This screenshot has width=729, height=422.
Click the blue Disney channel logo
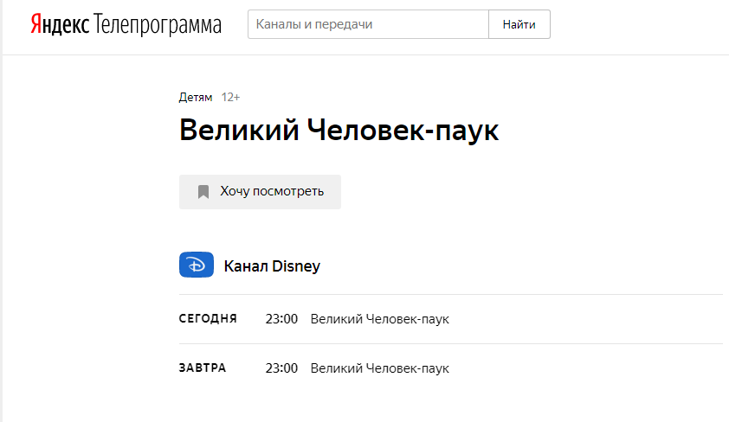coord(197,265)
